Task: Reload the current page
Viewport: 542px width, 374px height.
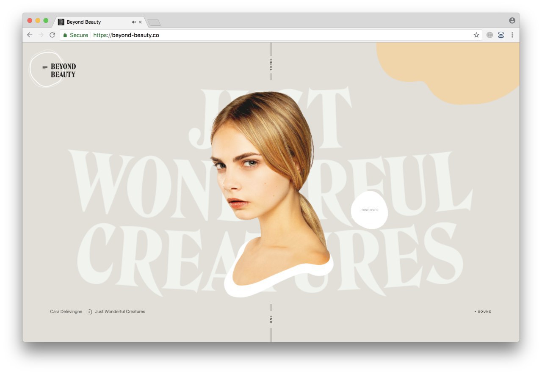Action: 52,35
